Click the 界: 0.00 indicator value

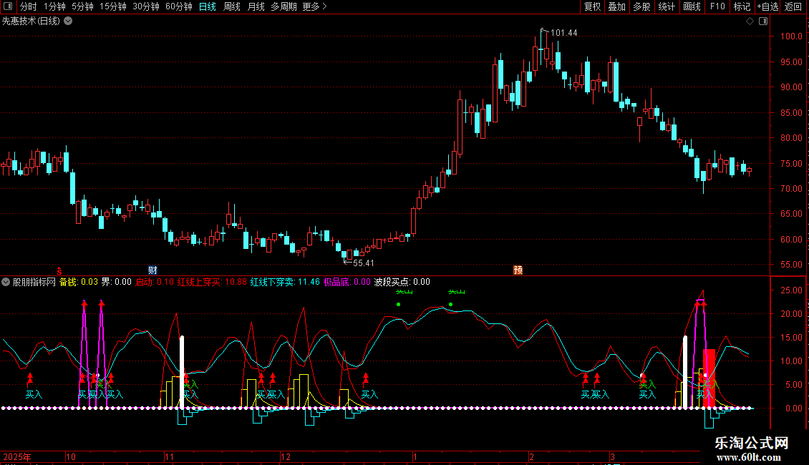click(116, 282)
